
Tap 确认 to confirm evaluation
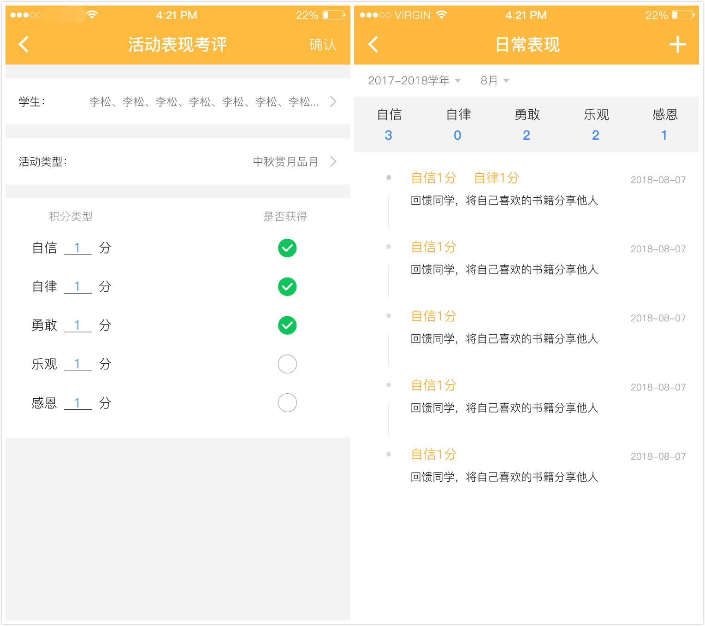(x=323, y=45)
